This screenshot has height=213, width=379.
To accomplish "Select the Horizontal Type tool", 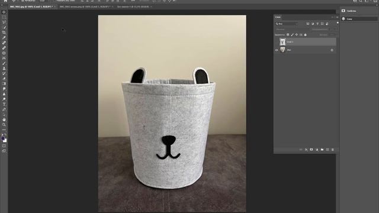I will (x=4, y=104).
